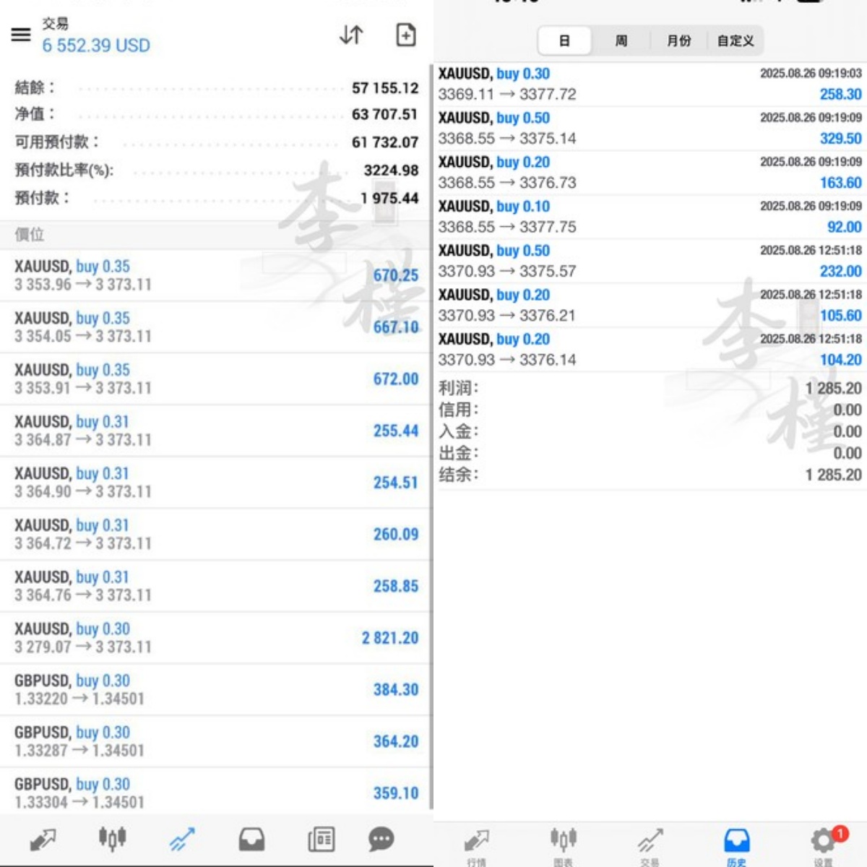Switch to the 行情 quotes screen
This screenshot has height=867, width=867.
click(477, 842)
